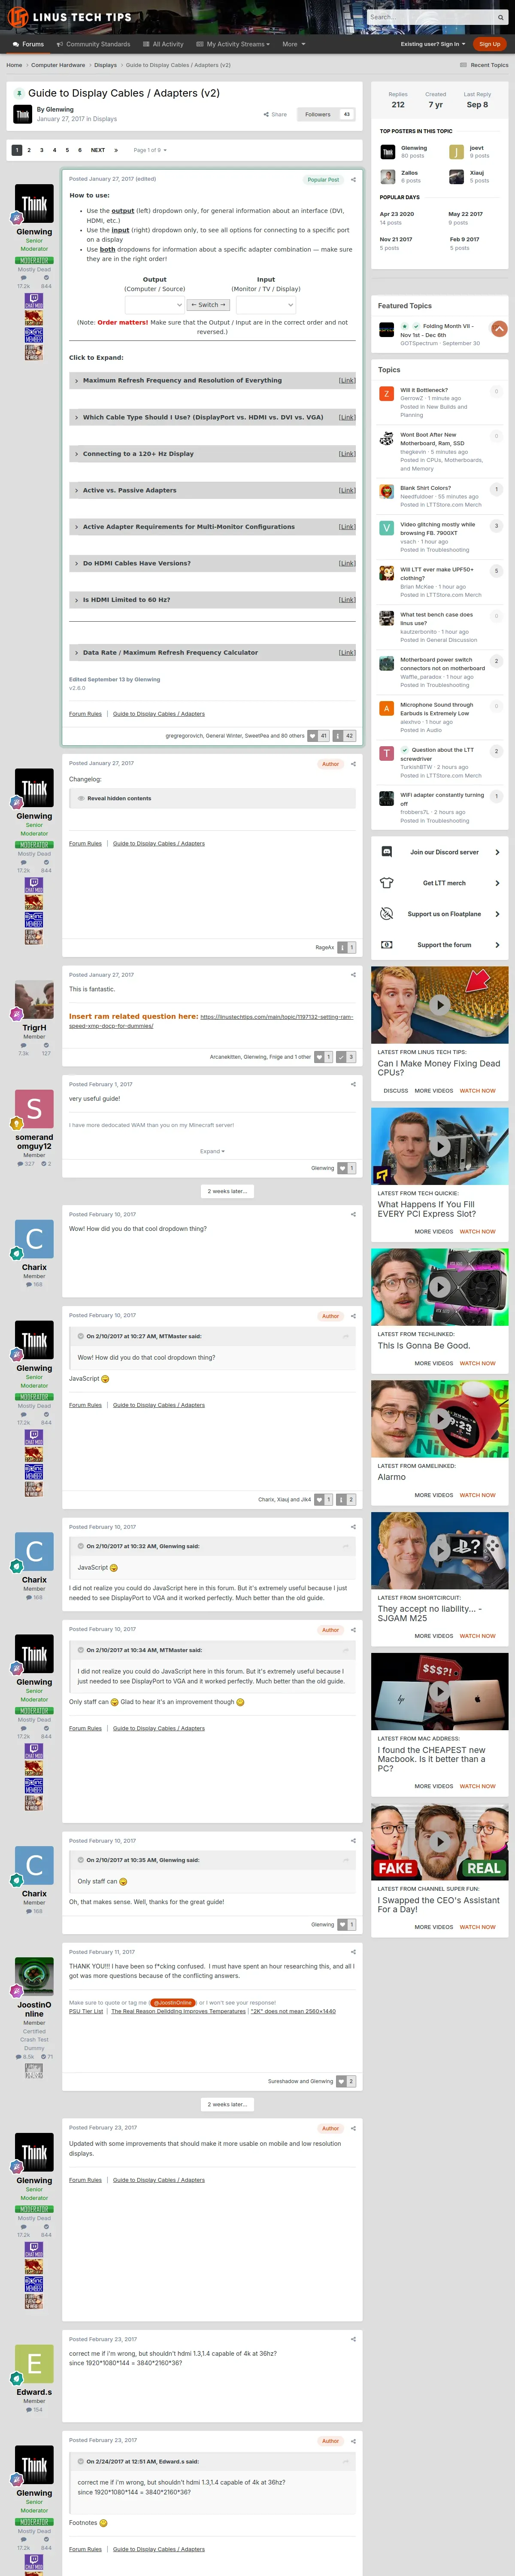This screenshot has width=515, height=2576.
Task: Open Computer Hardware breadcrumb
Action: (x=58, y=65)
